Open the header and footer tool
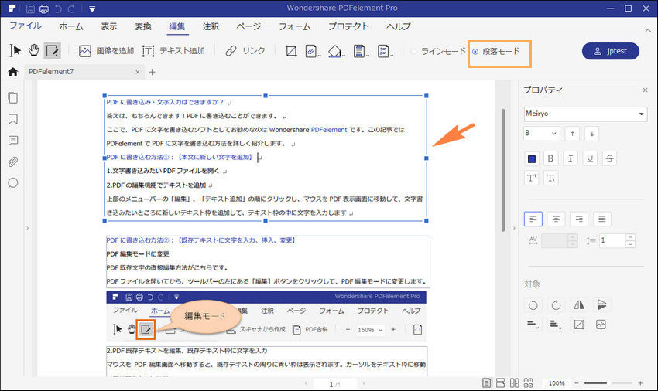Viewport: 658px width, 391px height. click(360, 51)
